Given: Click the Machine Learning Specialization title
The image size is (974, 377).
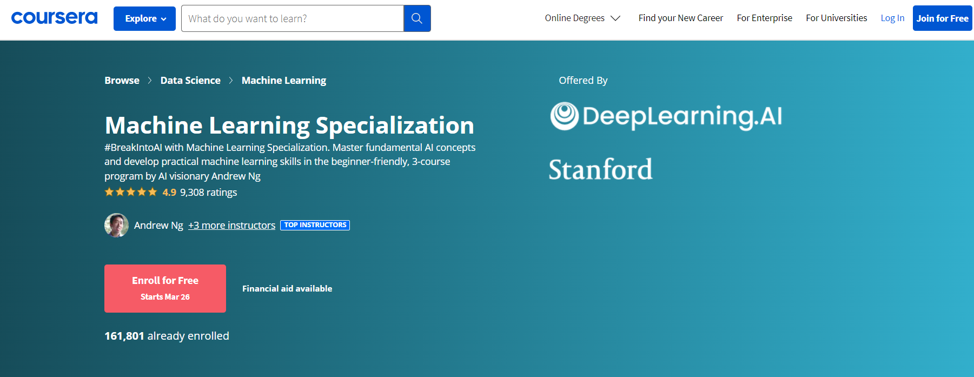Looking at the screenshot, I should tap(289, 125).
